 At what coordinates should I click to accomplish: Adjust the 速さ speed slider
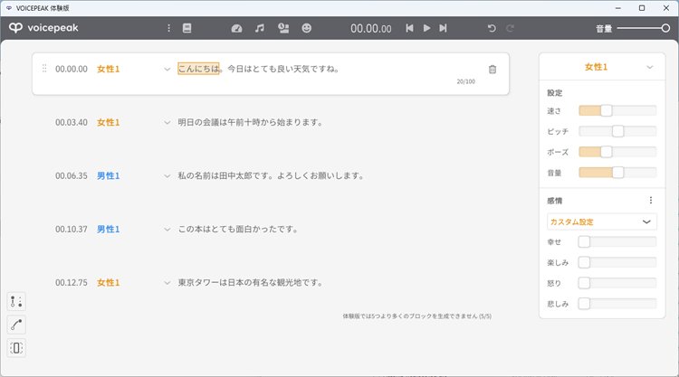617,110
